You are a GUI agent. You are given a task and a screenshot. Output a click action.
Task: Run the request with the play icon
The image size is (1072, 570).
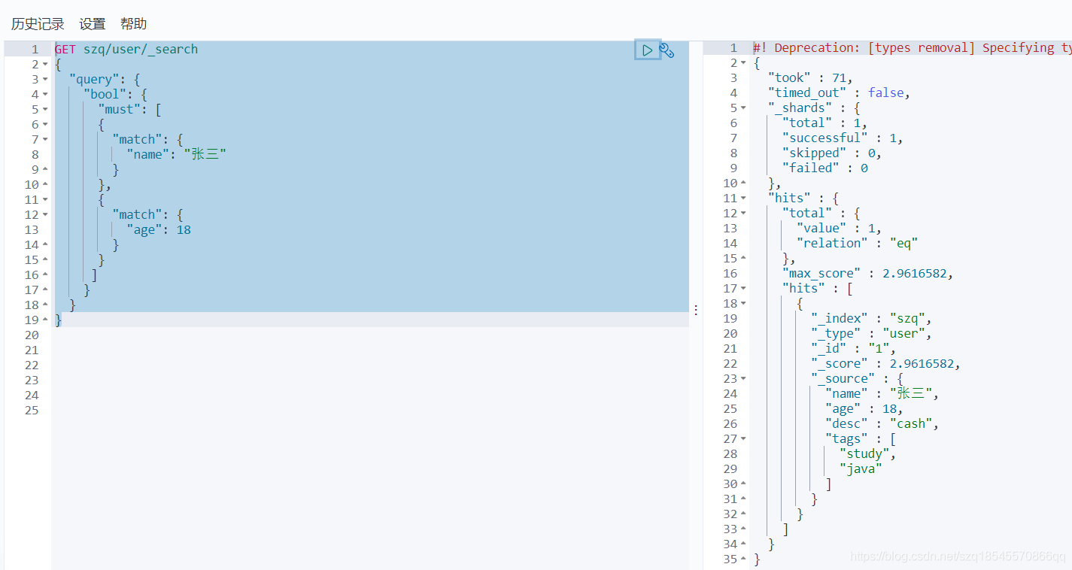pyautogui.click(x=647, y=50)
